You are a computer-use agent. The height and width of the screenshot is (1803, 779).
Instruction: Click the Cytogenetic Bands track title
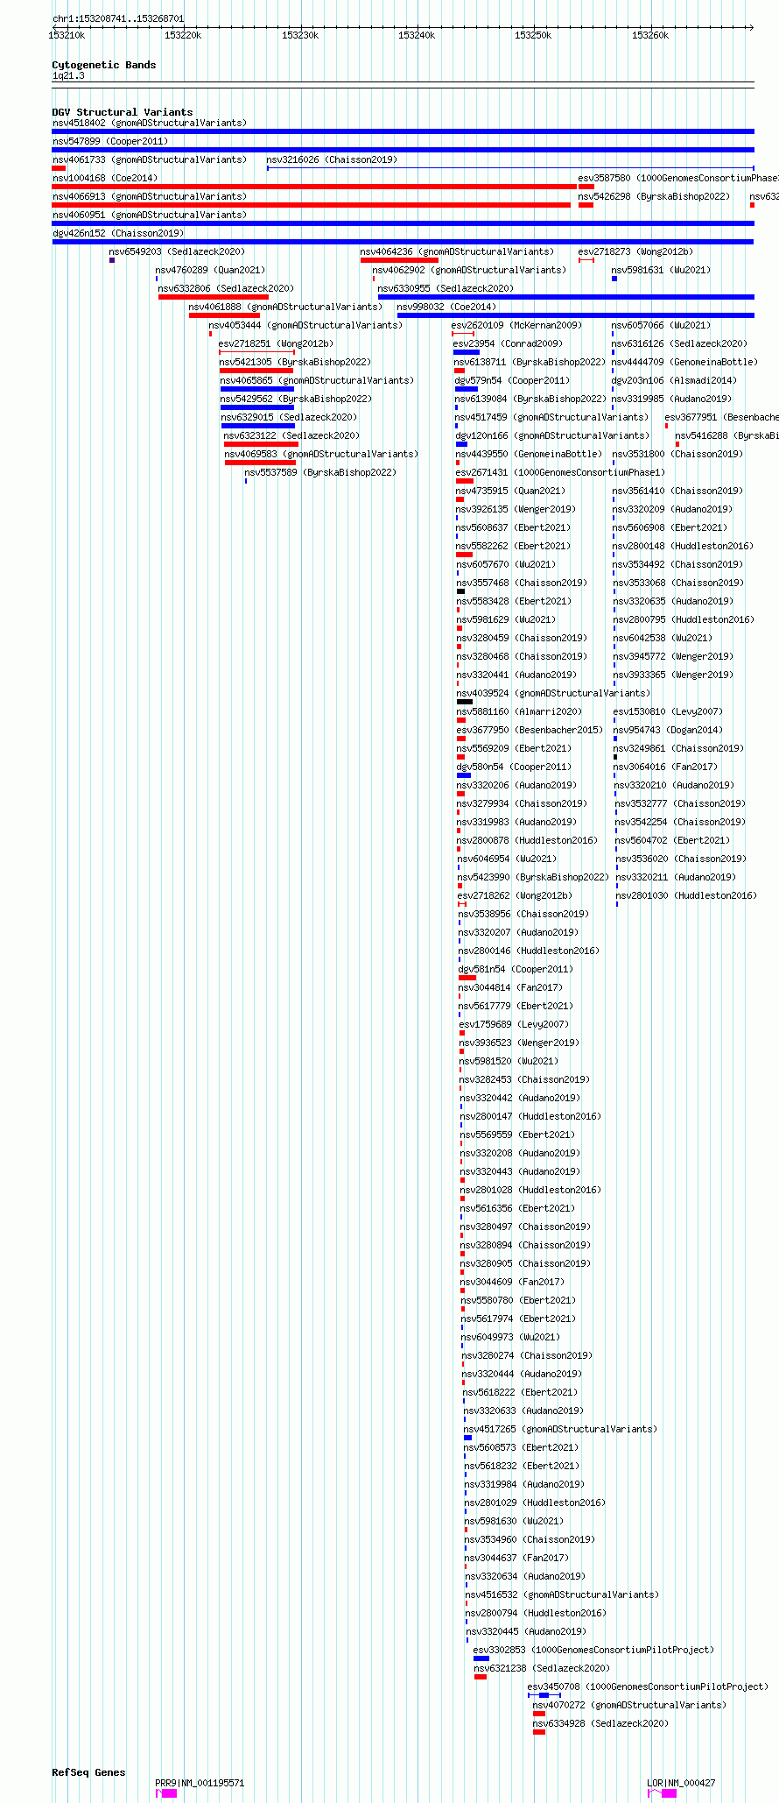click(x=104, y=65)
